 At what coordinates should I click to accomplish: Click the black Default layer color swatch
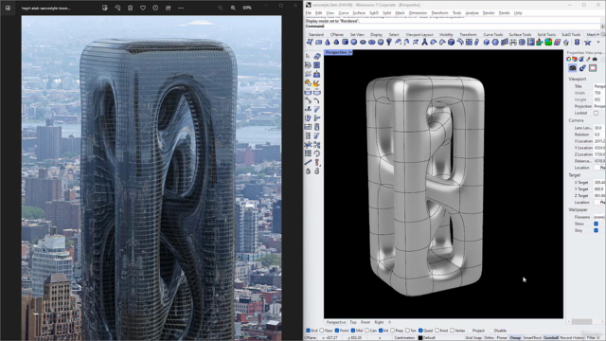click(x=420, y=337)
